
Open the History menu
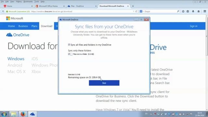[19, 2]
